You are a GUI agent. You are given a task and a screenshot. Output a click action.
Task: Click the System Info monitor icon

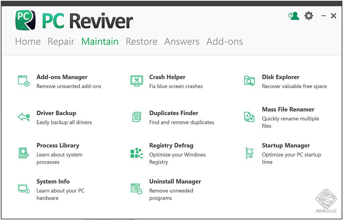pos(24,189)
